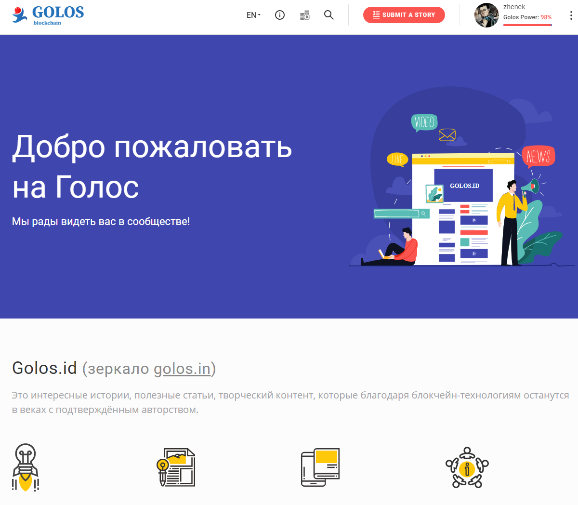Click the 'Golos.id' section heading
This screenshot has height=505, width=578.
(x=44, y=368)
